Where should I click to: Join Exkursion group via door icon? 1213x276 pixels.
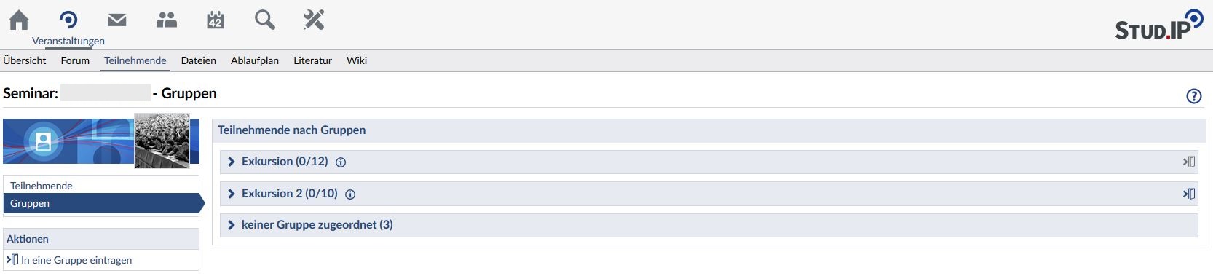(1189, 162)
